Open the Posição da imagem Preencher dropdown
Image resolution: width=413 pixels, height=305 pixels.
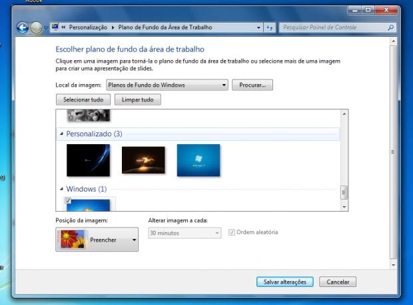click(x=97, y=240)
